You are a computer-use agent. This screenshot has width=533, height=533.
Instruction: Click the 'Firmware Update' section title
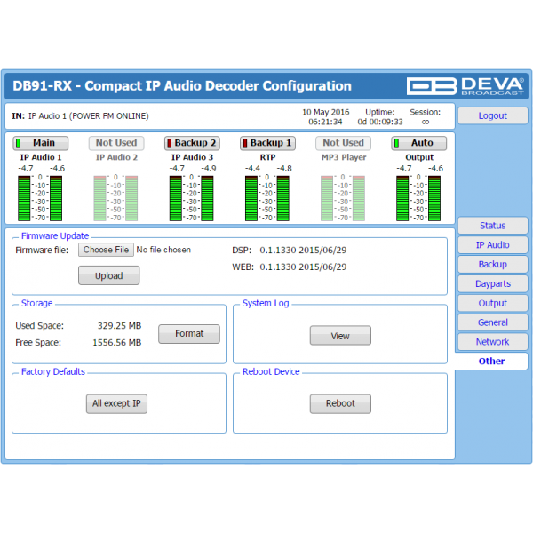(x=55, y=236)
